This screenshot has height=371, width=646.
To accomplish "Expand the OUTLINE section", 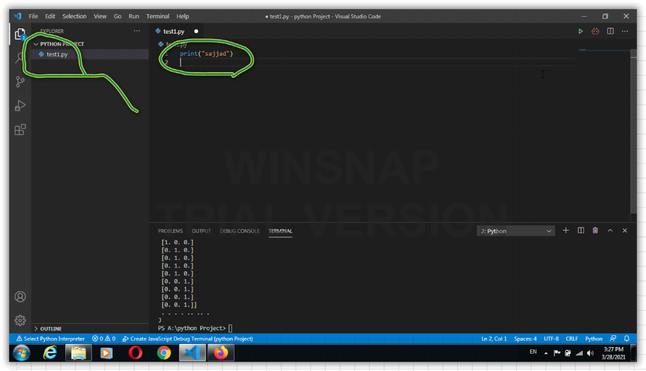I will pos(50,328).
